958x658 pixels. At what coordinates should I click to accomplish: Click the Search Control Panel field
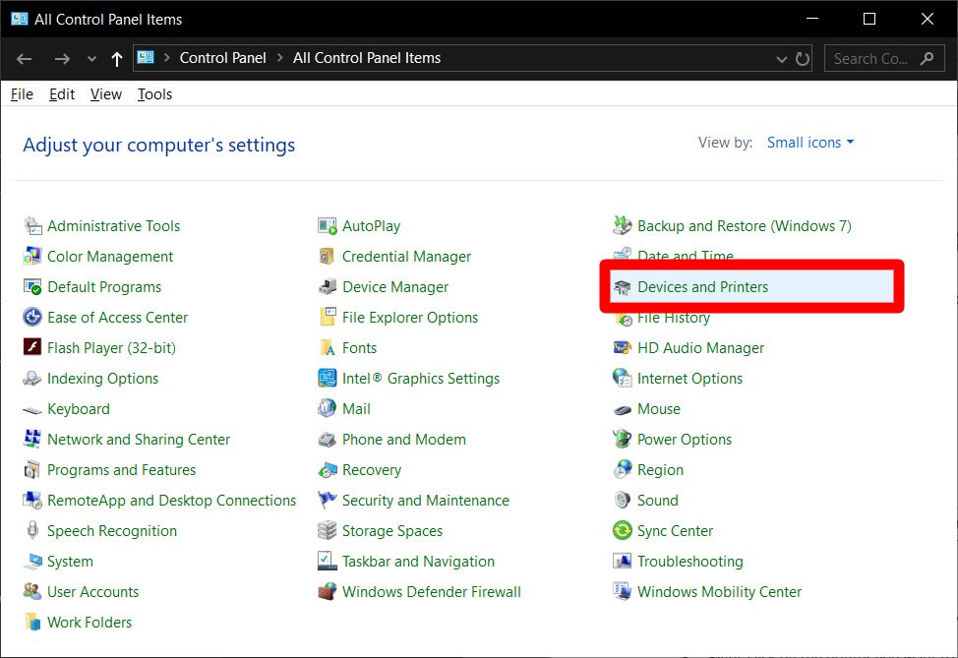pyautogui.click(x=871, y=59)
